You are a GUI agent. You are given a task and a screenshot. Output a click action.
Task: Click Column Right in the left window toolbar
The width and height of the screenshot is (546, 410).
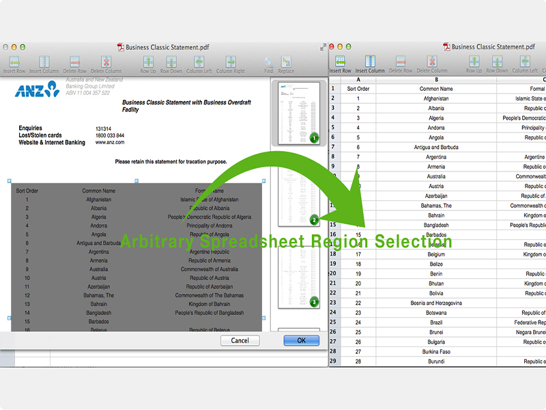coord(230,64)
